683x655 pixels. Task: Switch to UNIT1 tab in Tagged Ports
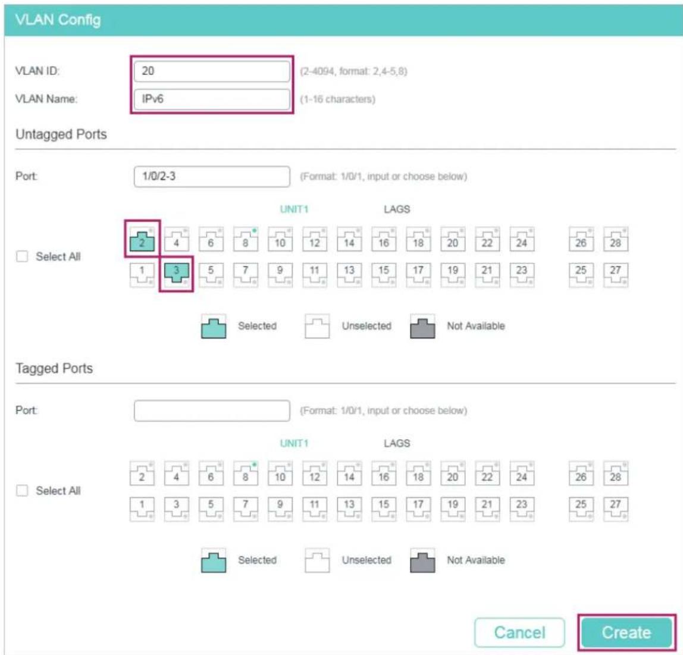(294, 444)
